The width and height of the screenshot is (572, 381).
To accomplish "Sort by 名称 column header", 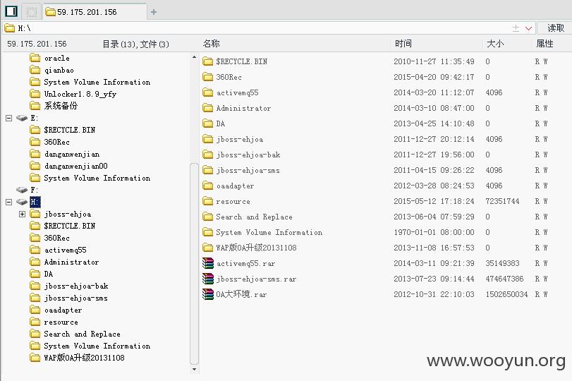I will 211,44.
